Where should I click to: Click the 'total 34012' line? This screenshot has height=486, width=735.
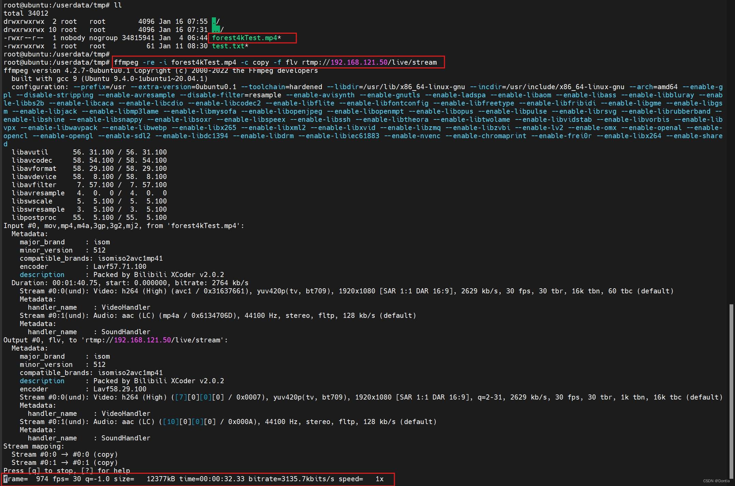click(26, 13)
